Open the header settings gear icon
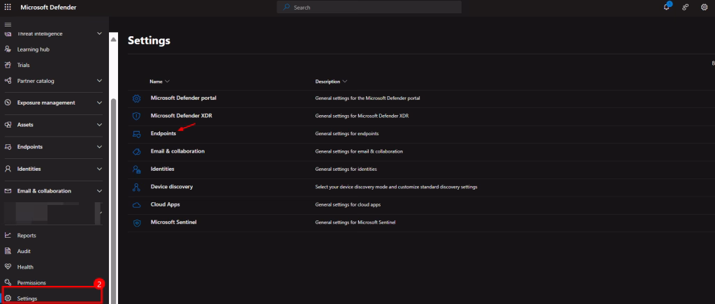The width and height of the screenshot is (715, 304). click(704, 7)
